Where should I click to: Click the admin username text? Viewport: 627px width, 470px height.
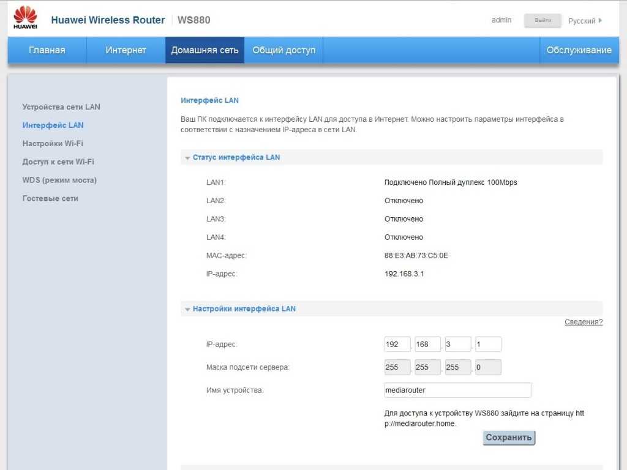coord(501,20)
